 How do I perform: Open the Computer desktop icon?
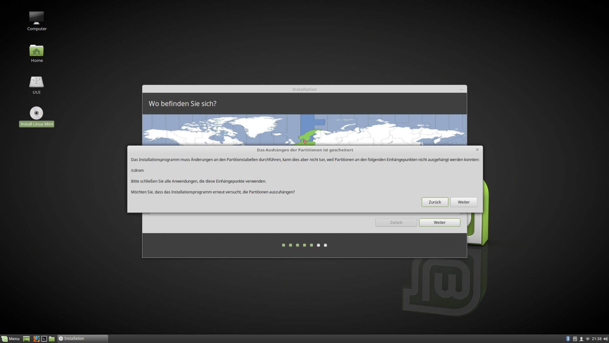coord(37,21)
